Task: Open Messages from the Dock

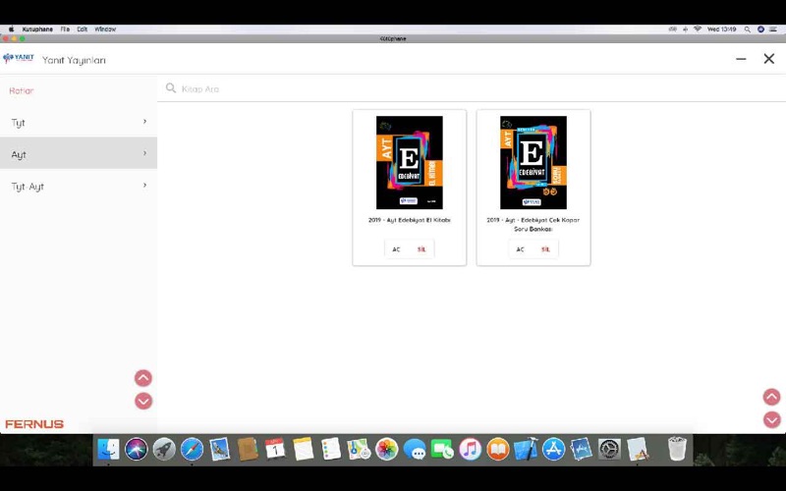Action: [415, 449]
